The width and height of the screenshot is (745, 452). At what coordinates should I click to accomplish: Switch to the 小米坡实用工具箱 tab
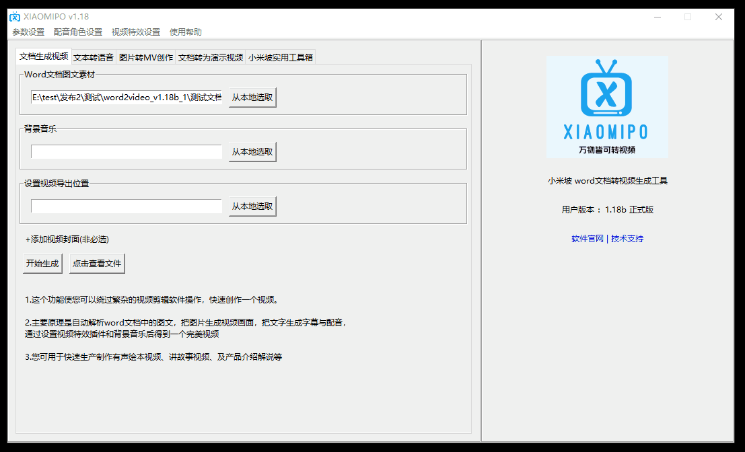pyautogui.click(x=281, y=57)
